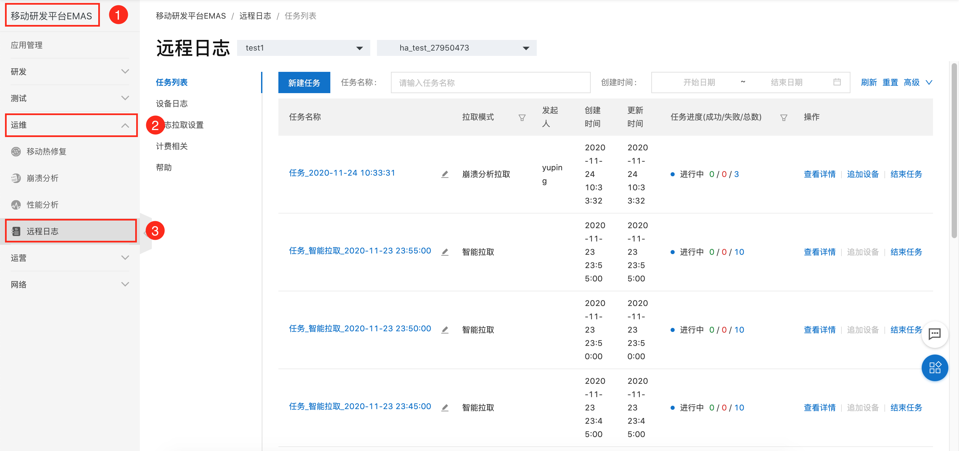Click the 崩溃分析拉取 mode cell

pyautogui.click(x=486, y=174)
